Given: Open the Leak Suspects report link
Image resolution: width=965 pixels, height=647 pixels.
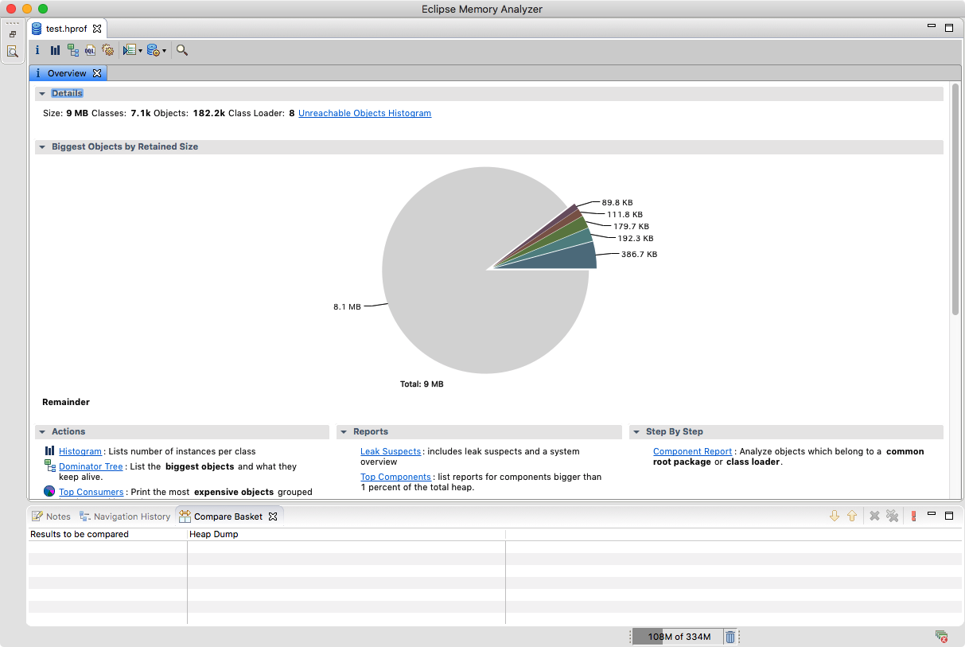Looking at the screenshot, I should 391,452.
